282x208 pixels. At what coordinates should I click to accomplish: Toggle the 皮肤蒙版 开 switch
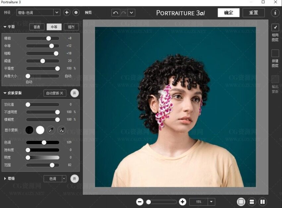[75, 93]
